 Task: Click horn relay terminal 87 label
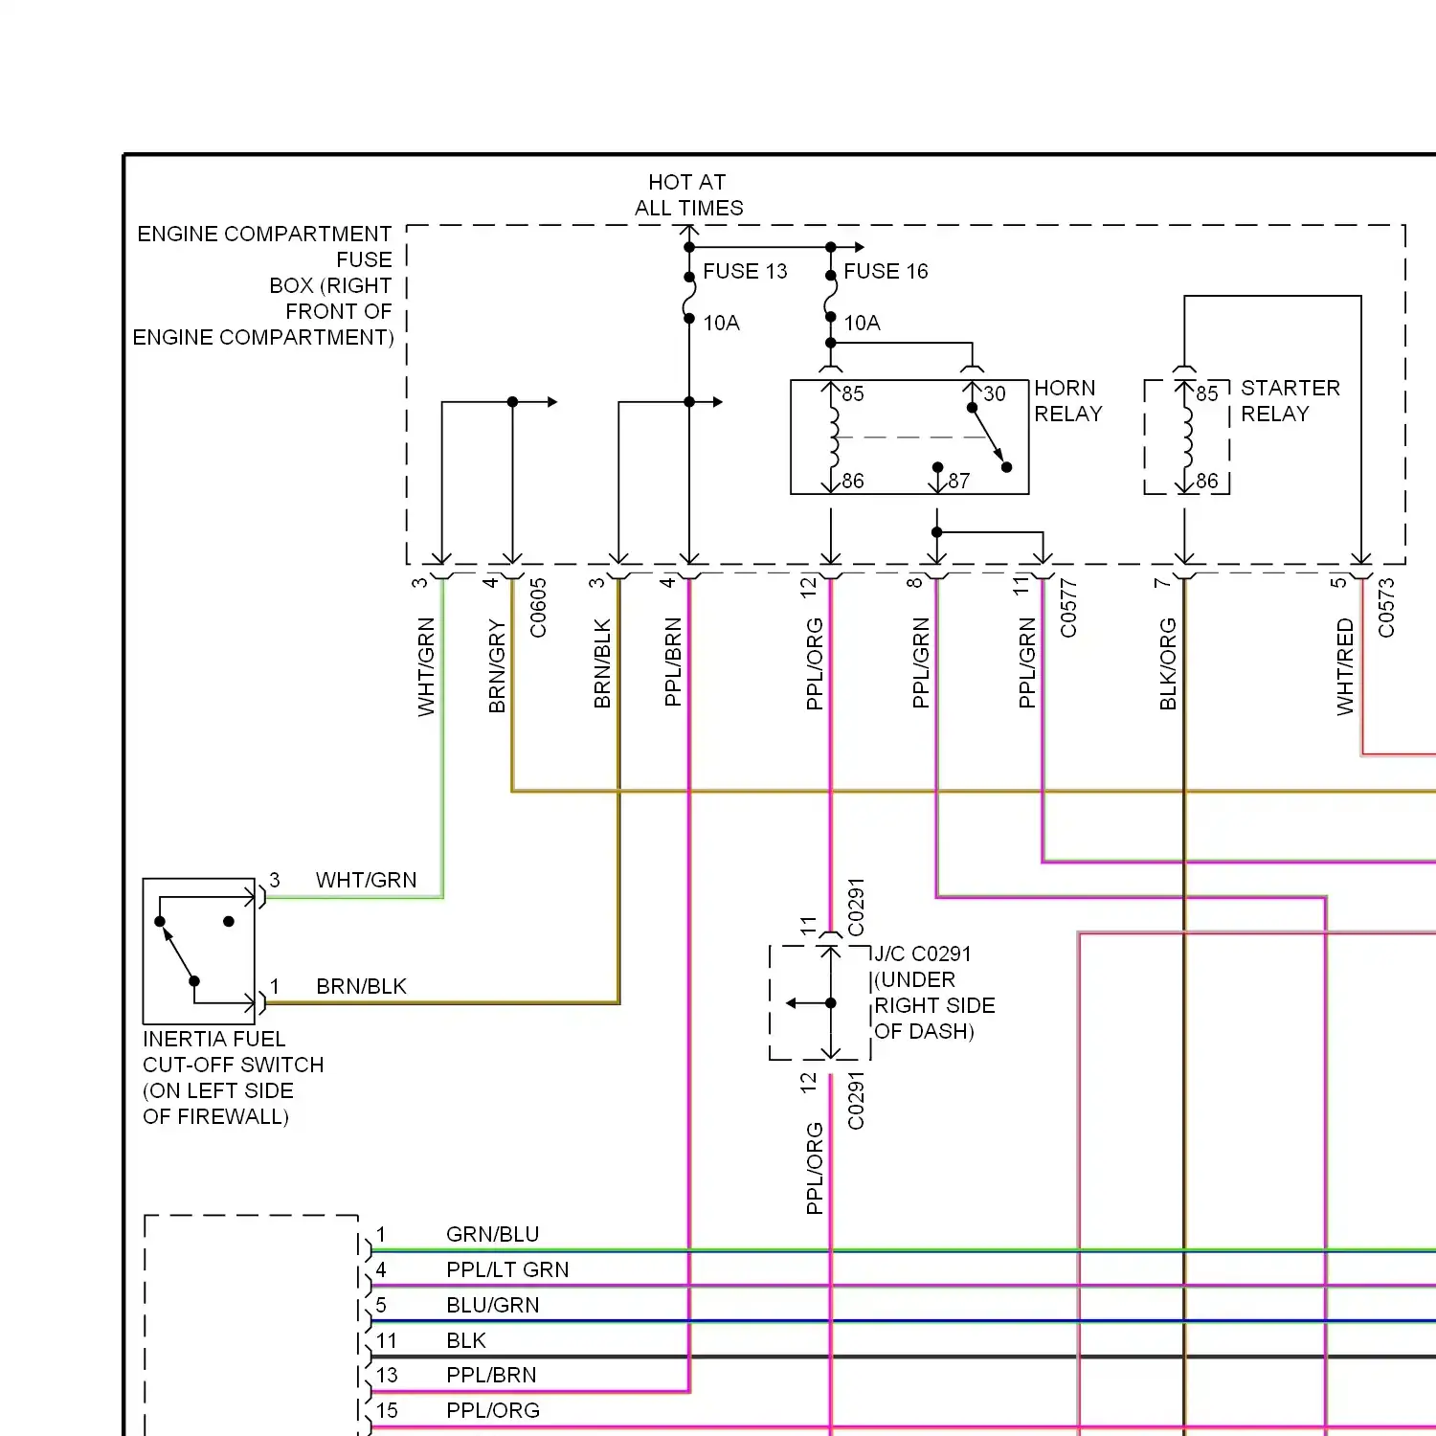pos(959,482)
